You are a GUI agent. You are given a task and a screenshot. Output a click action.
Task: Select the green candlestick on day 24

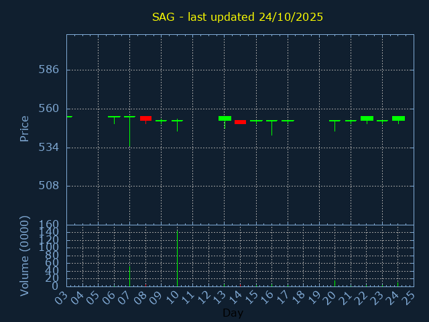398,118
